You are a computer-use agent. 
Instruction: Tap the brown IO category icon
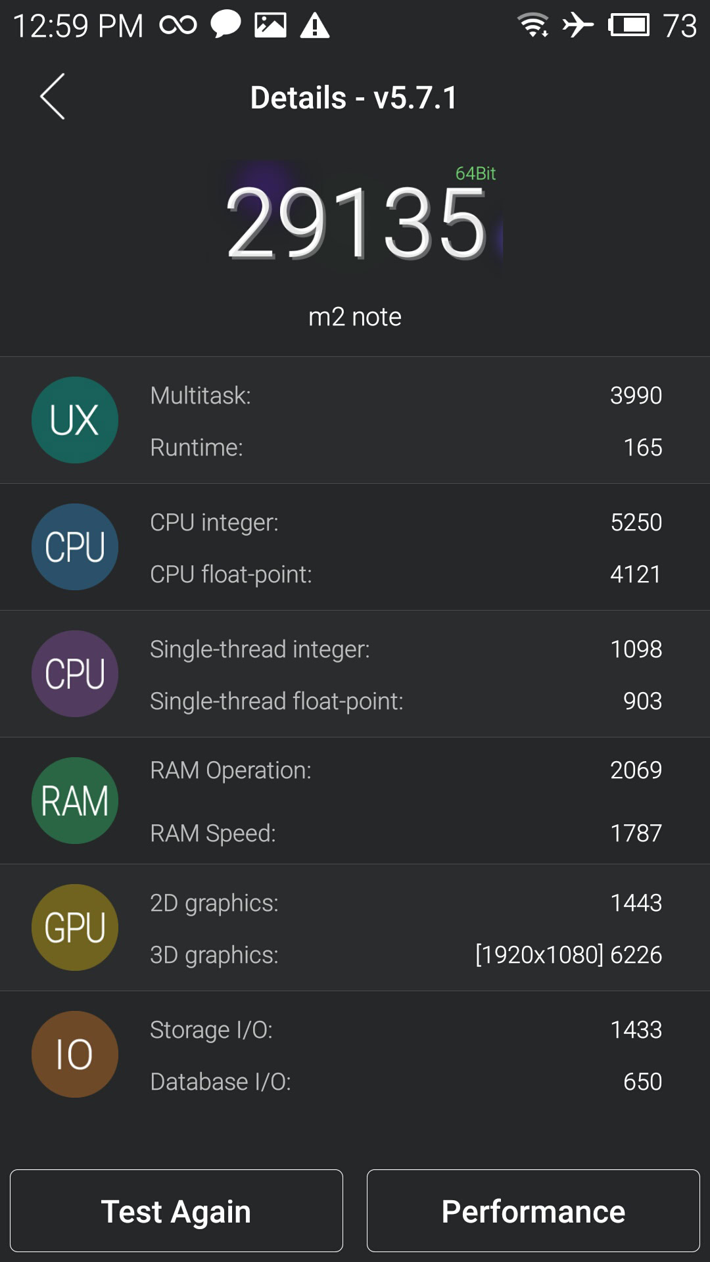click(75, 1054)
